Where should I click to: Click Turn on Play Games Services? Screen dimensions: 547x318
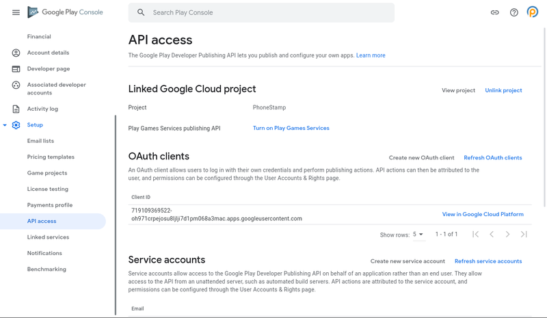point(291,128)
